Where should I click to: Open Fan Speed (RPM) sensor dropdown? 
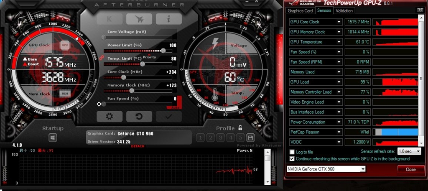pyautogui.click(x=339, y=62)
